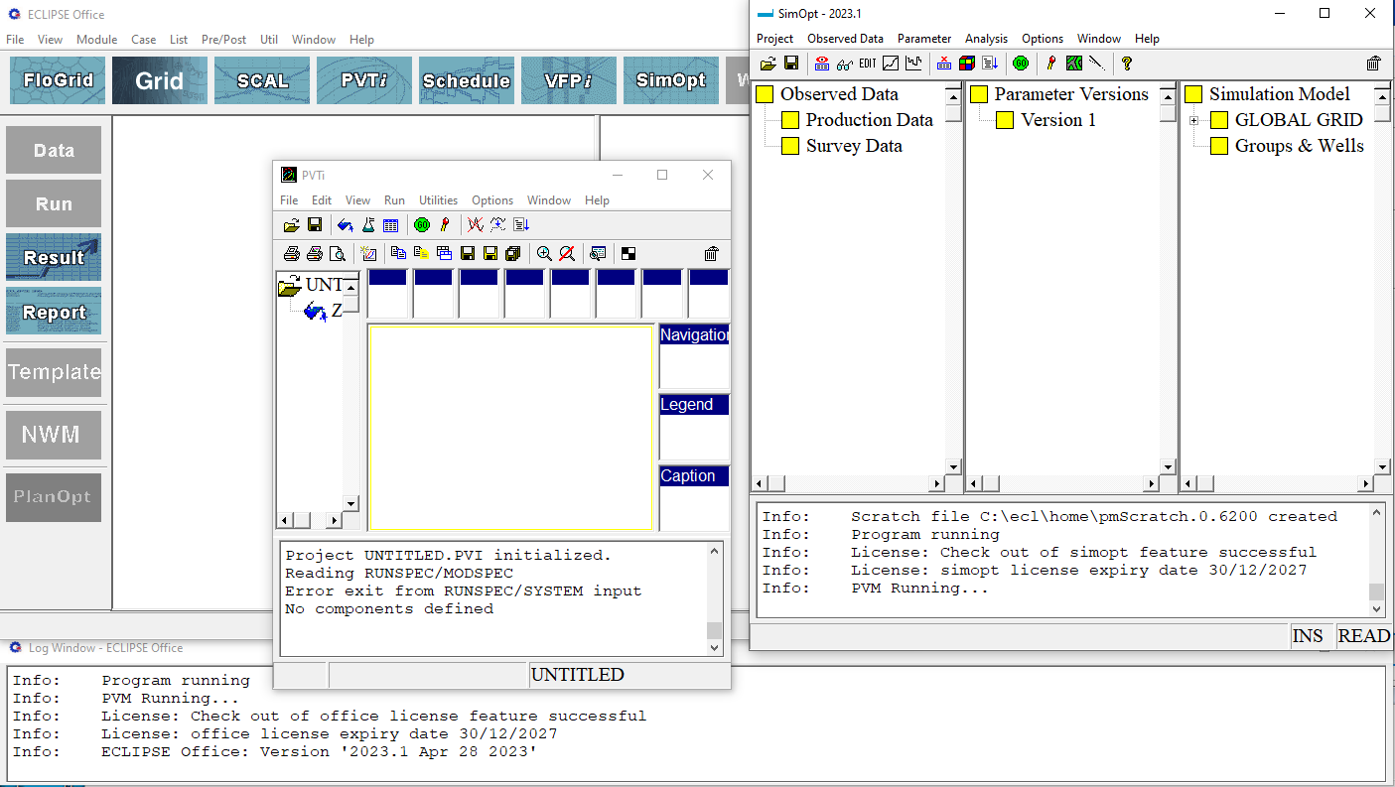The height and width of the screenshot is (787, 1395).
Task: Open the Schedule module
Action: [x=467, y=80]
